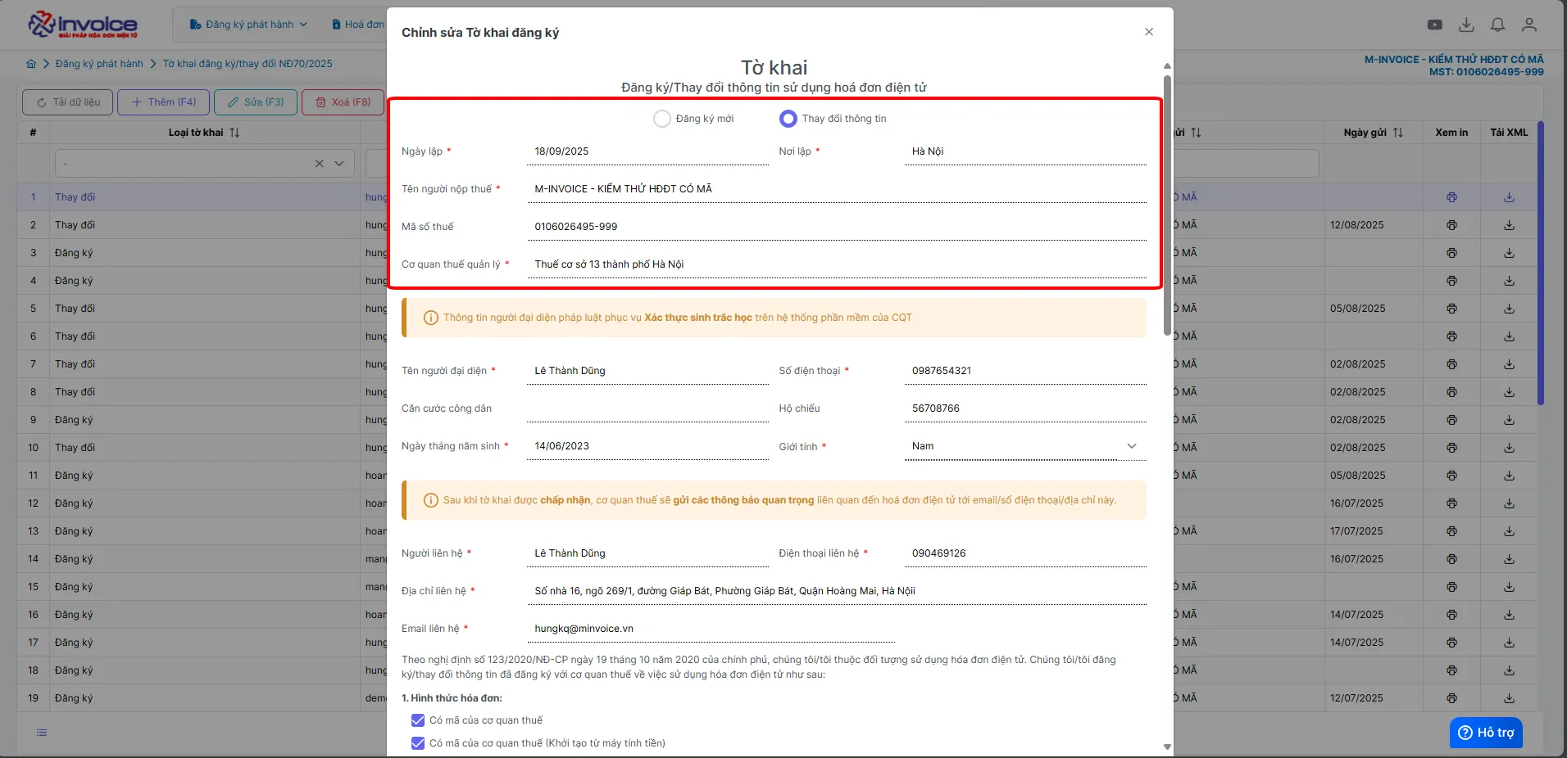Go to Đăng ký phát hành in the breadcrumb
1567x758 pixels.
pyautogui.click(x=99, y=64)
